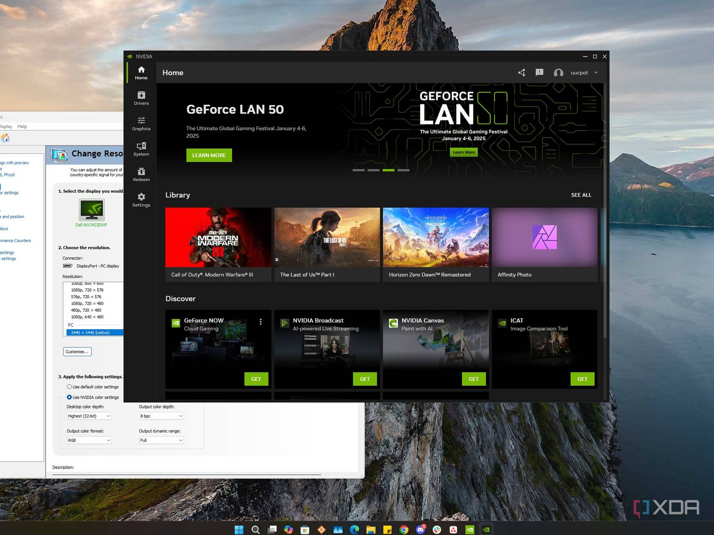The height and width of the screenshot is (535, 714).
Task: Click the Redeem sidebar icon
Action: 141,174
